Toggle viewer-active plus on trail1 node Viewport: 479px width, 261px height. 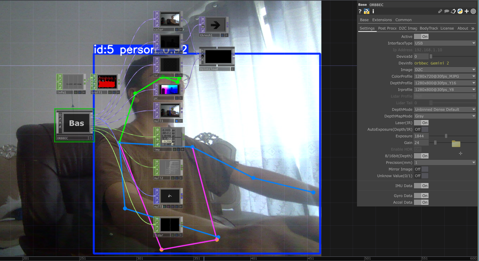tap(118, 92)
